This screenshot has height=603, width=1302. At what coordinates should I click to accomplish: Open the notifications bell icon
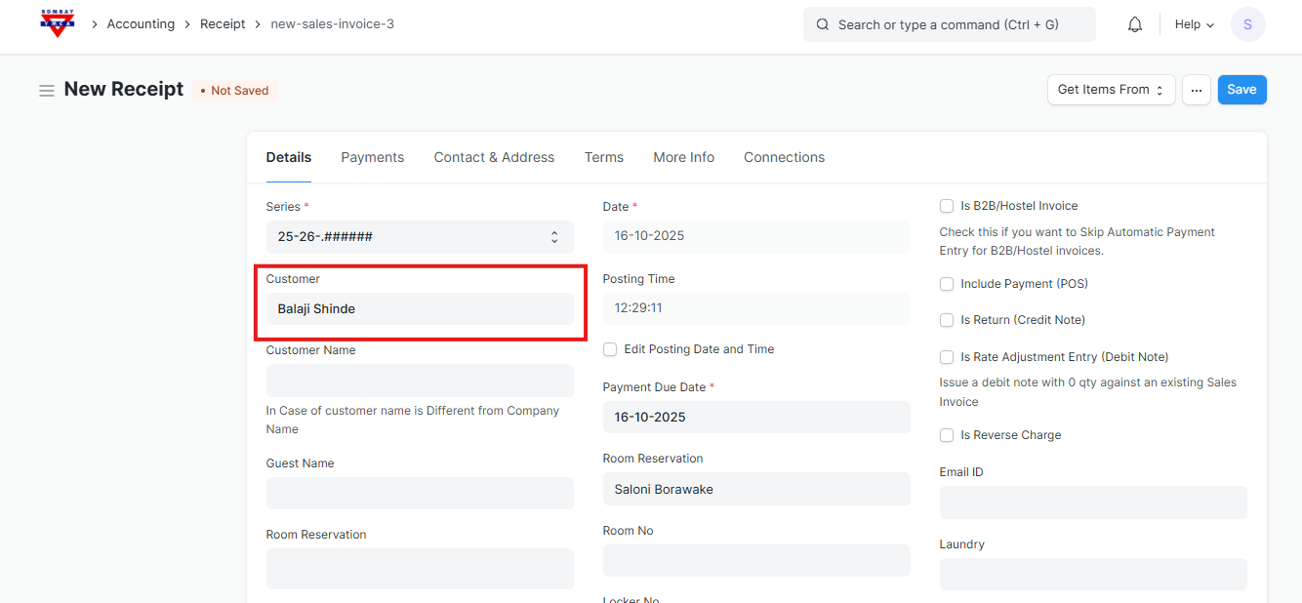(1134, 24)
